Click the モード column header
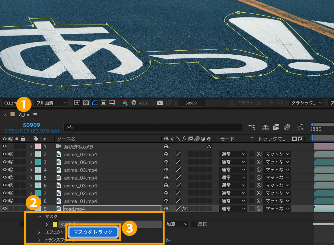 (228, 139)
